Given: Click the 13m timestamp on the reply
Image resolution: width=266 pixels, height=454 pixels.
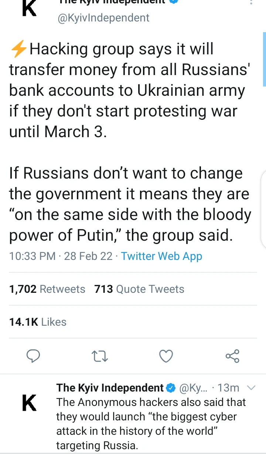Looking at the screenshot, I should point(228,388).
